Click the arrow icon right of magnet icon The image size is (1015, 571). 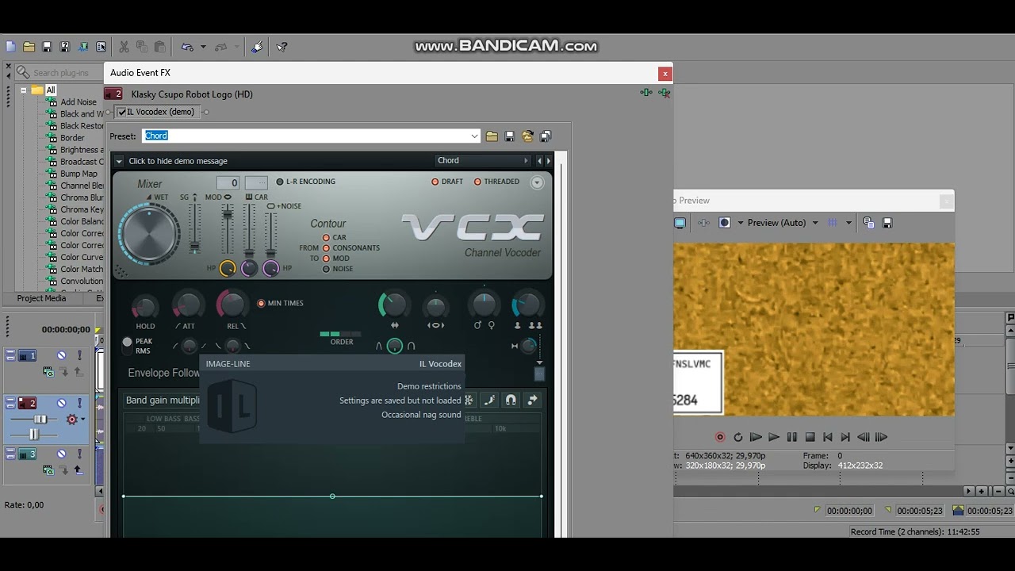(532, 400)
